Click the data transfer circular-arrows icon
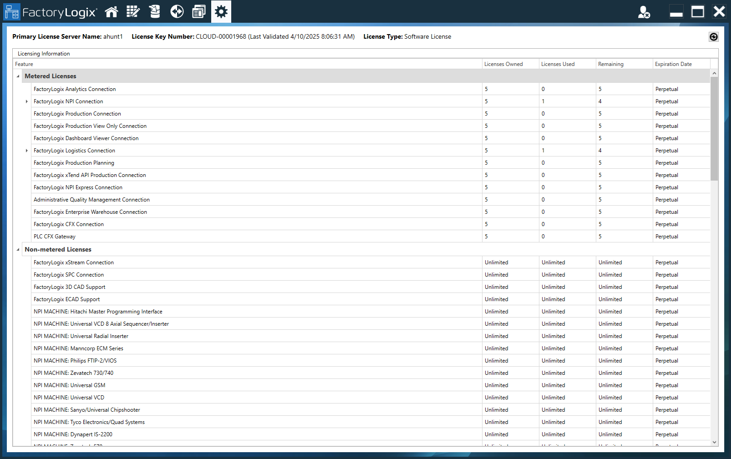731x459 pixels. click(x=177, y=11)
